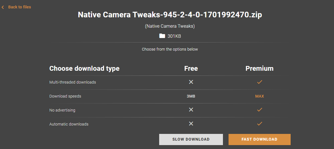Click the Multi-threaded downloads row label
The height and width of the screenshot is (149, 334).
pos(73,82)
